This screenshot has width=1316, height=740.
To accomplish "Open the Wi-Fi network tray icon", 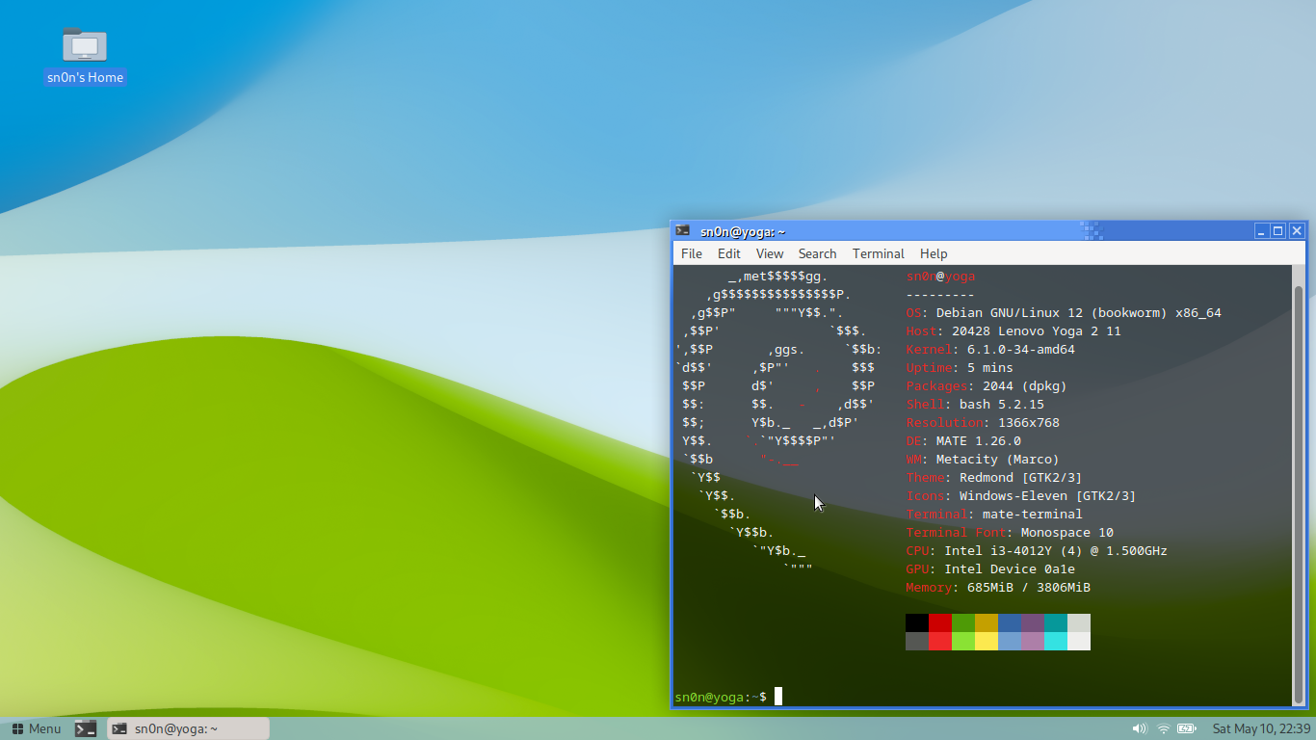I will point(1164,728).
